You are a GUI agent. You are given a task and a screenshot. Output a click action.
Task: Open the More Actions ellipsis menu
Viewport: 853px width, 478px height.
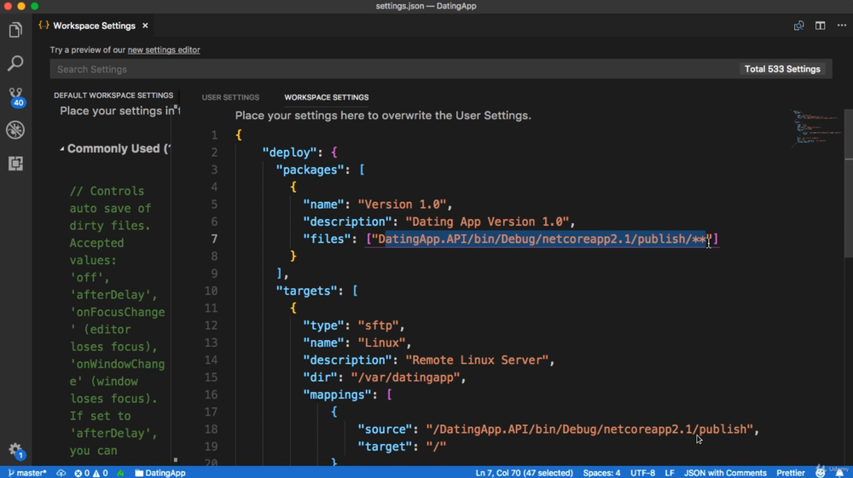tap(841, 26)
